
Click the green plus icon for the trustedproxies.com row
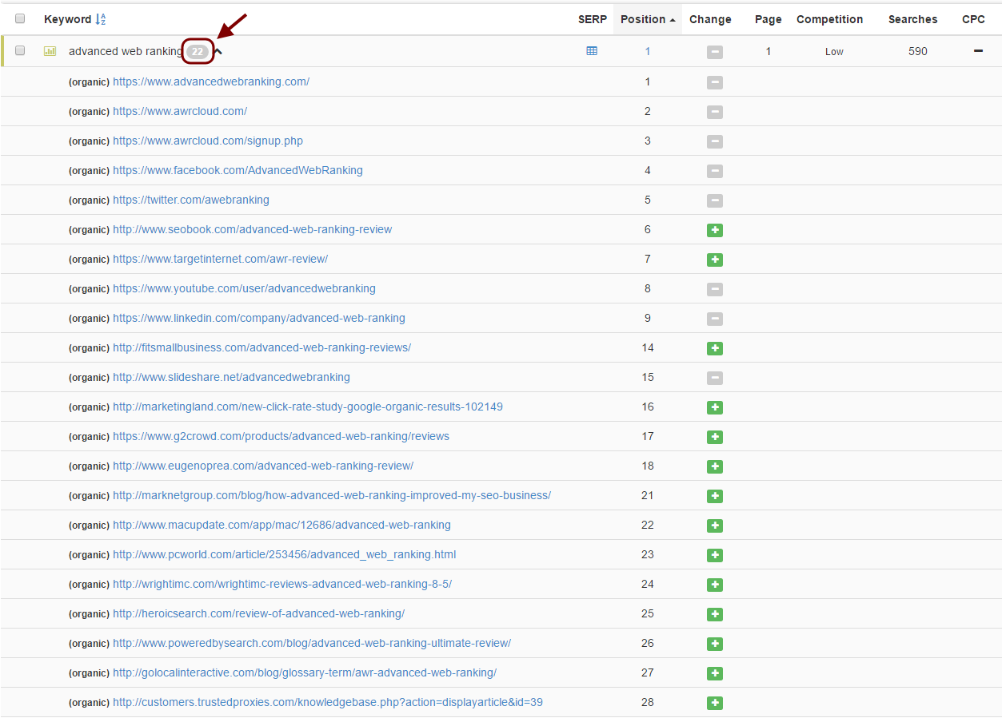pos(715,703)
